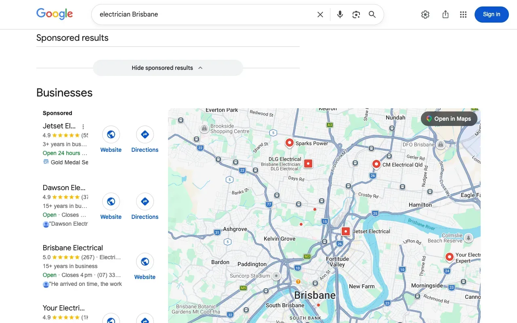The width and height of the screenshot is (517, 323).
Task: Open search by image camera icon
Action: click(x=356, y=15)
